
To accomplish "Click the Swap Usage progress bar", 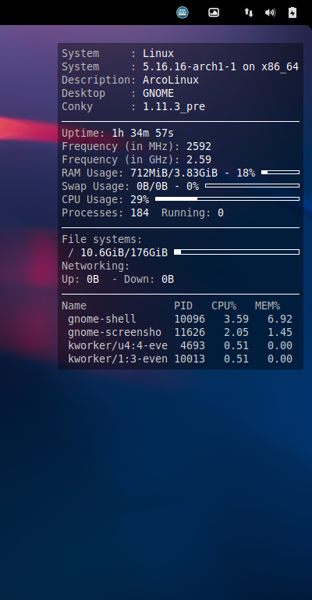I will 252,186.
